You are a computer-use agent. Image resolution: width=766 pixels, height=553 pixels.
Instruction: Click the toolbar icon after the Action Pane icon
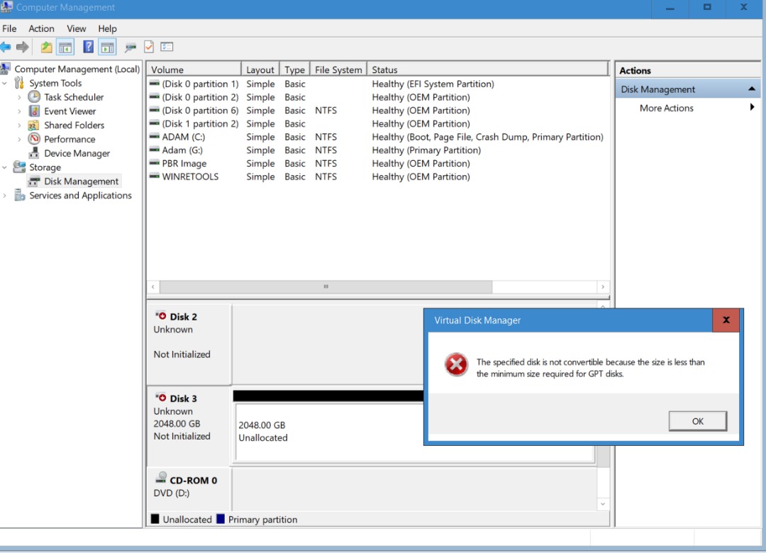131,48
